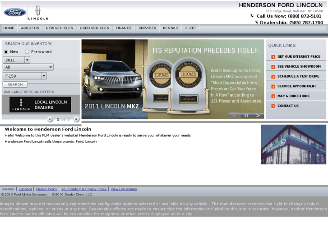328x246 pixels.
Task: Pause the banner slideshow
Action: click(246, 116)
